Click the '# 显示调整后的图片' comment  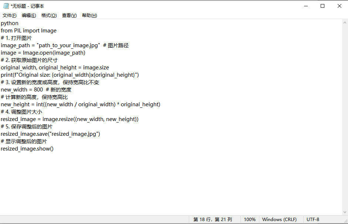tap(24, 141)
